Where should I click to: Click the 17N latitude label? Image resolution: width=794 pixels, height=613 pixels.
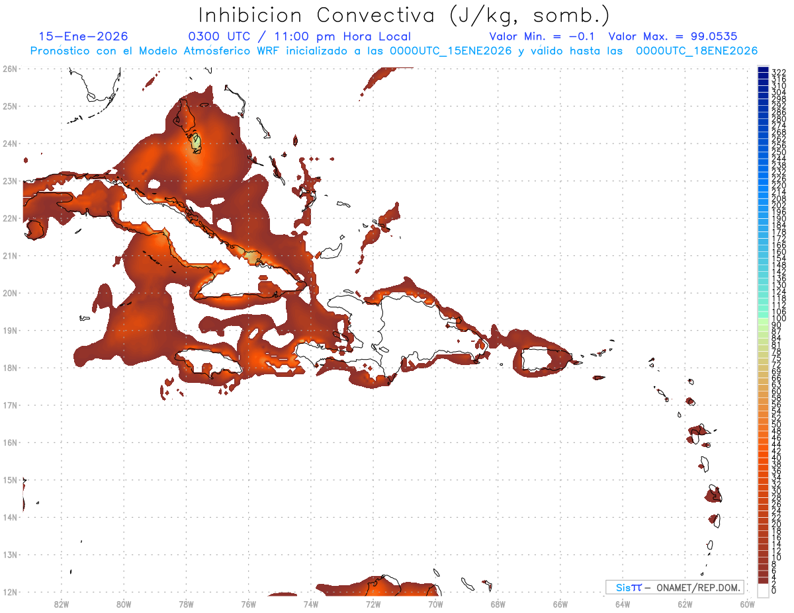[x=9, y=405]
